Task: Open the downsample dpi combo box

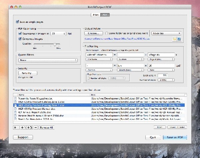Action: (x=58, y=33)
